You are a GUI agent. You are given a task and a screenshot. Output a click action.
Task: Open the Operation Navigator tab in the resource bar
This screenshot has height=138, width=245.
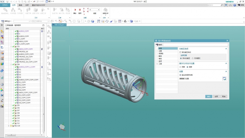click(2, 48)
